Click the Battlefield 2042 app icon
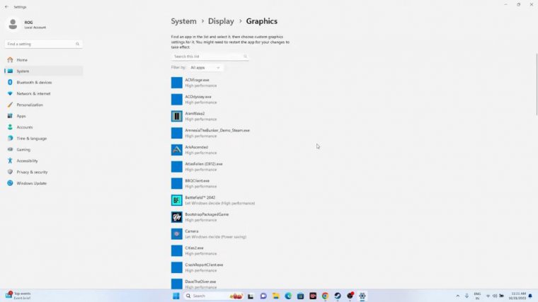 177,200
